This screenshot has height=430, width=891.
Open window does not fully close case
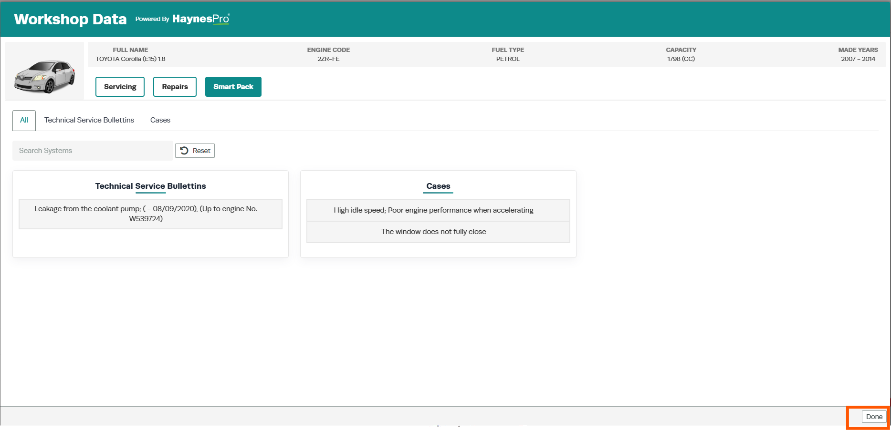pos(438,232)
